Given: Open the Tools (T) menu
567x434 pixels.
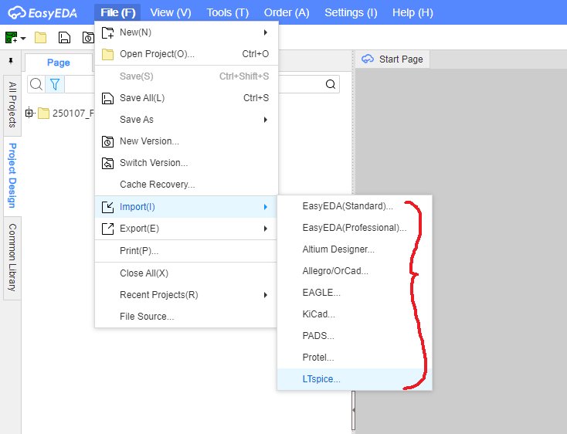Looking at the screenshot, I should click(228, 12).
